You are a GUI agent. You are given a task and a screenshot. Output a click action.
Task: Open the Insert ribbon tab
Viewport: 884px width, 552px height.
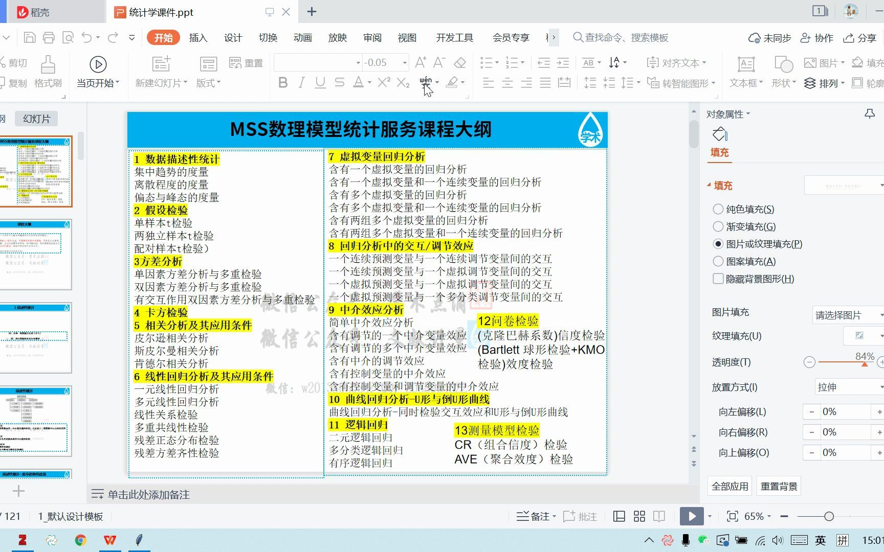tap(198, 37)
